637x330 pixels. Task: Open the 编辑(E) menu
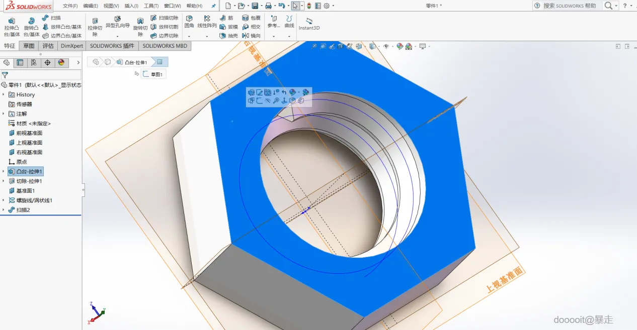tap(91, 6)
